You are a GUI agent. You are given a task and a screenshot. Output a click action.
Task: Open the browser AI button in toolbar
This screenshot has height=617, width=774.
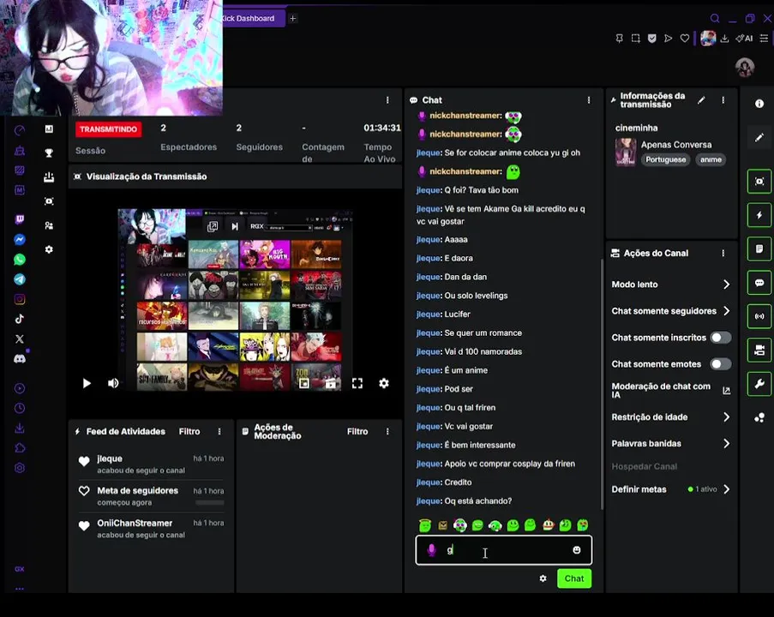pos(744,39)
